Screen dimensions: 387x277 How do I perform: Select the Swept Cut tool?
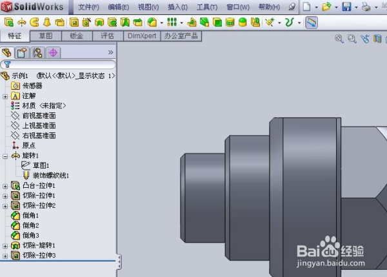pyautogui.click(x=112, y=23)
